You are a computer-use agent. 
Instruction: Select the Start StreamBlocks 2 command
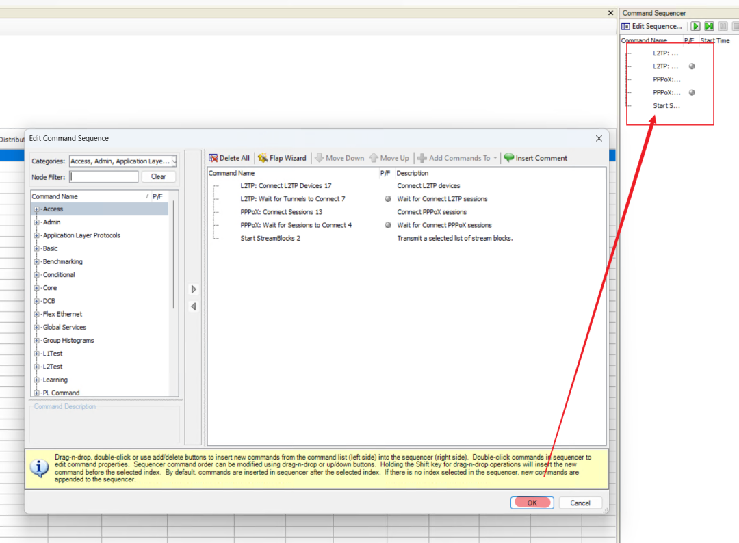pyautogui.click(x=270, y=238)
